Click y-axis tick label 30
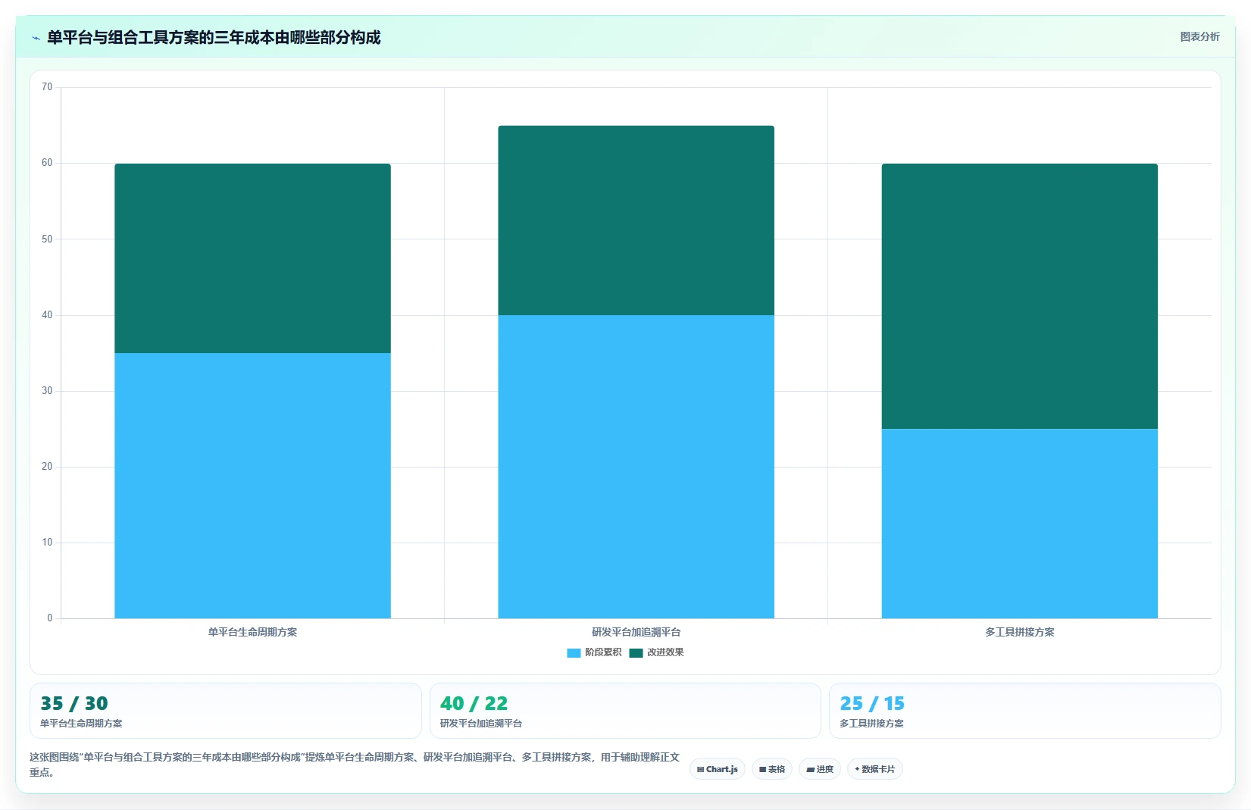 pos(47,391)
